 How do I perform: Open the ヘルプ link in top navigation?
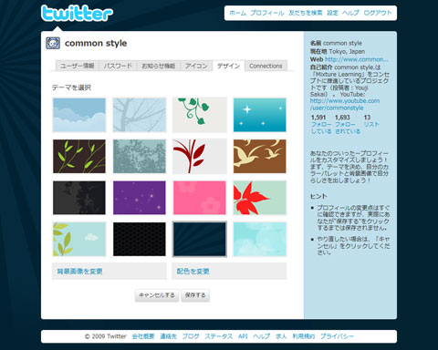[350, 13]
